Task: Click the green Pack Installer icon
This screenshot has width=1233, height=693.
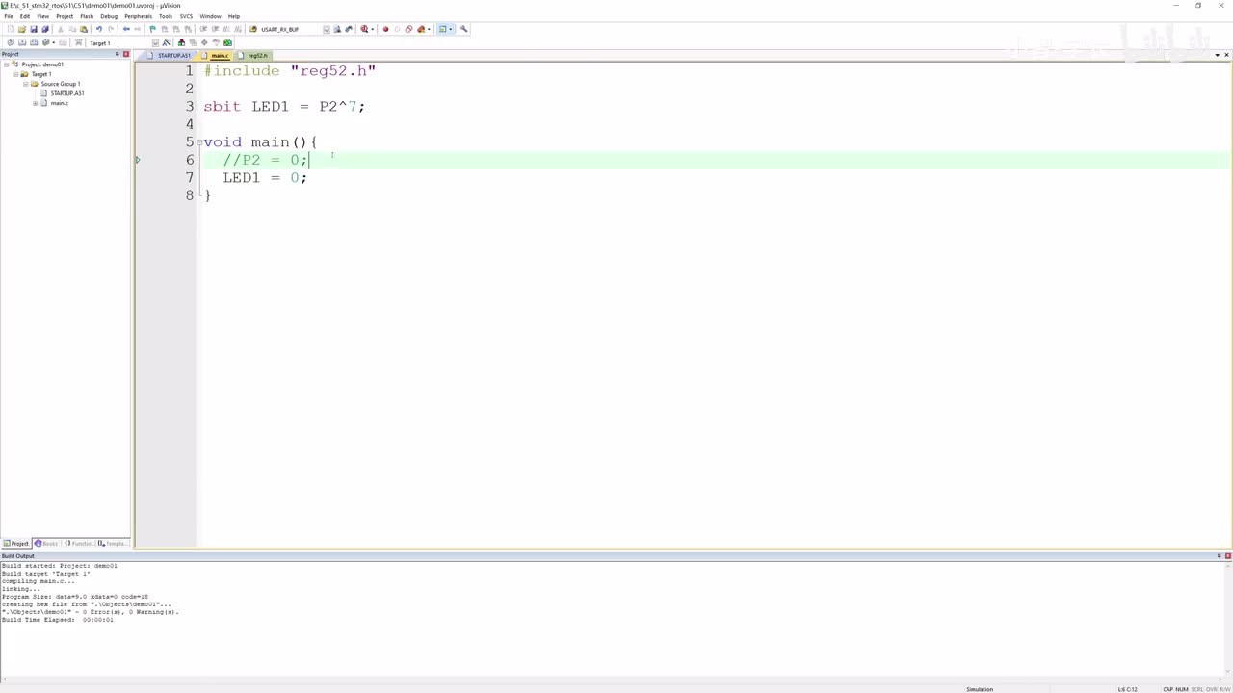Action: coord(227,42)
